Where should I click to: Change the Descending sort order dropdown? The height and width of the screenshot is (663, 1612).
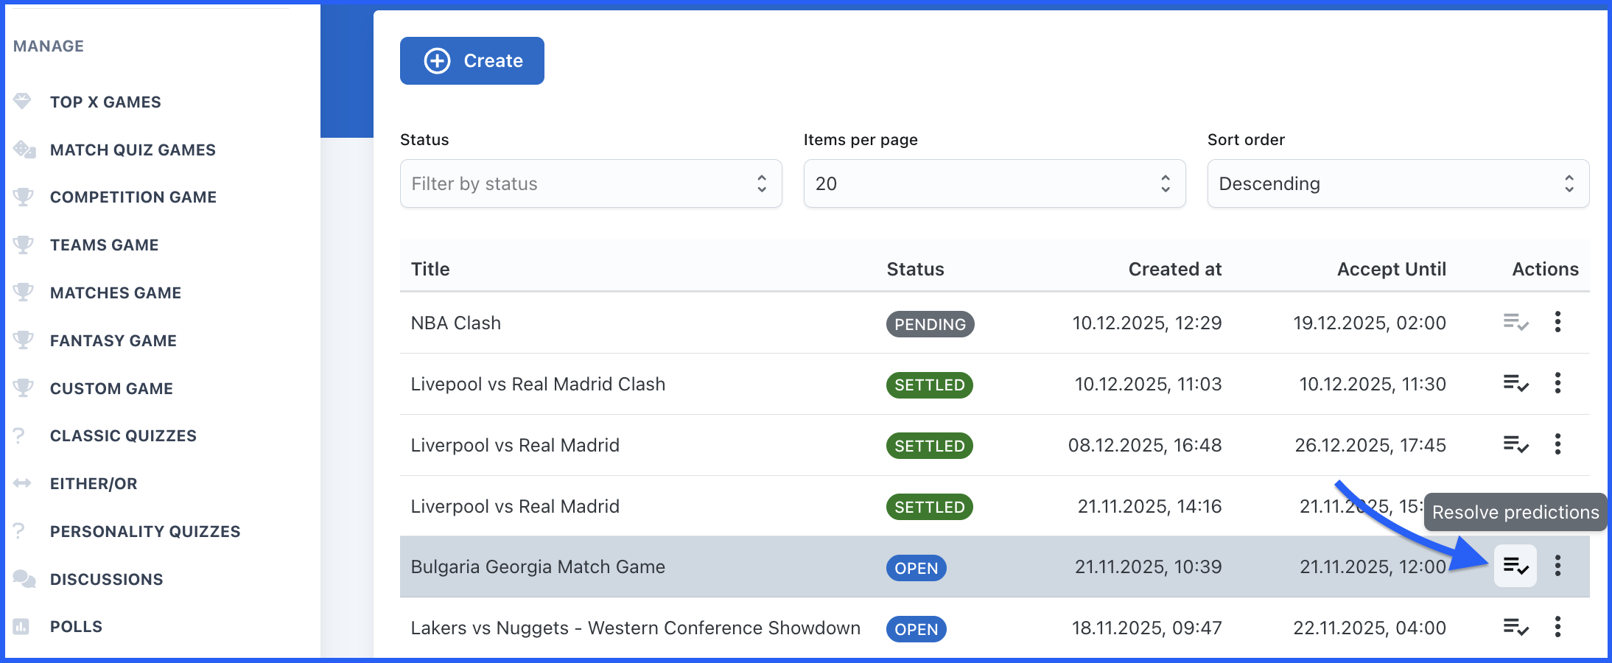tap(1398, 183)
